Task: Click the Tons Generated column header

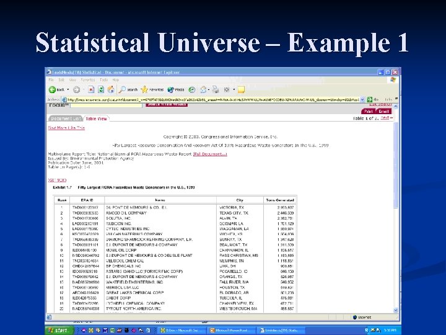Action: coord(280,200)
